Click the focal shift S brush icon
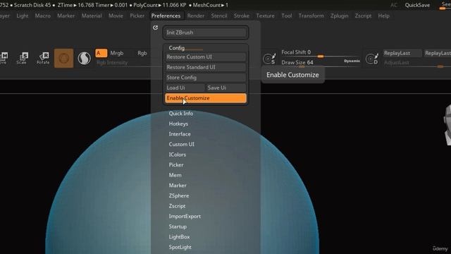Viewport: 451px width, 254px height. pos(269,59)
